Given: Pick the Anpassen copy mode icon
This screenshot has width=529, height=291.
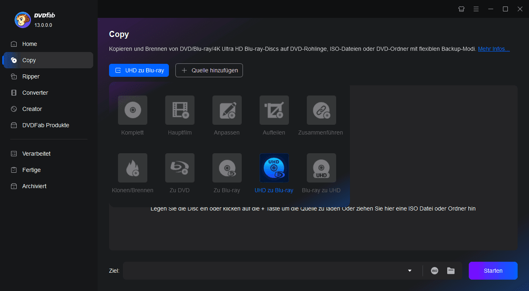Looking at the screenshot, I should pyautogui.click(x=227, y=110).
